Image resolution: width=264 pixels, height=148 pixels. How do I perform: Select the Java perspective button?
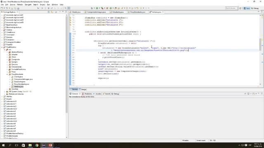[247, 8]
